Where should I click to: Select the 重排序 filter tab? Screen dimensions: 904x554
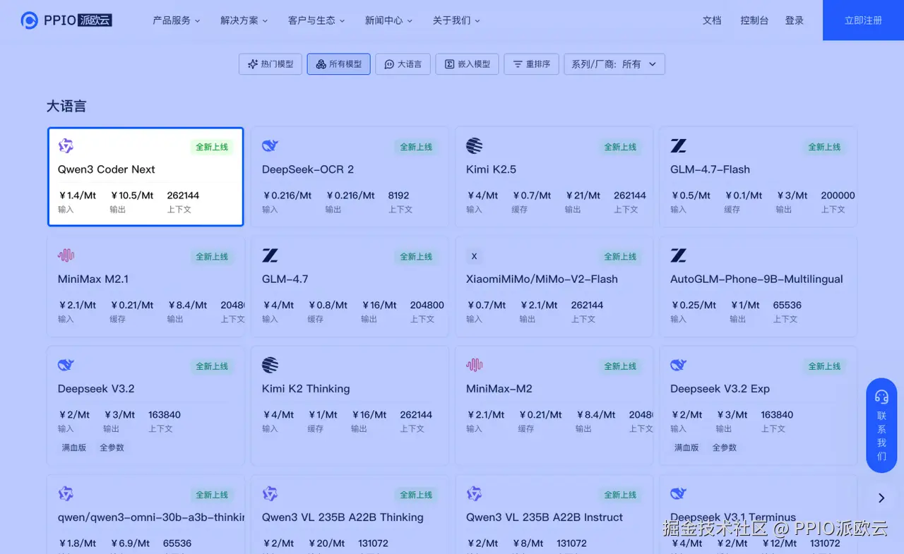[x=531, y=64]
